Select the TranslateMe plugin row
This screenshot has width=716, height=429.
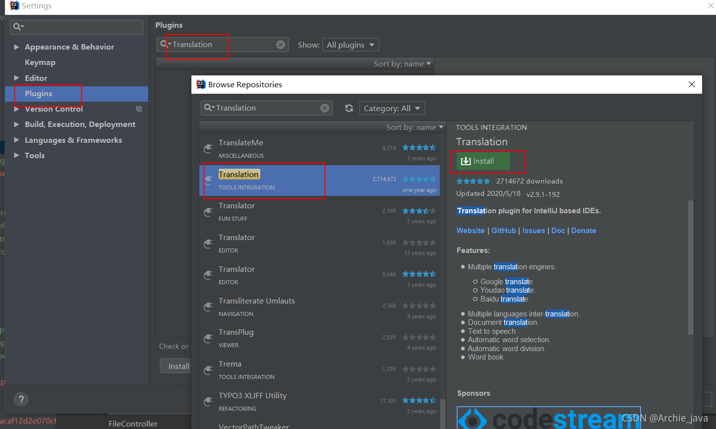click(x=319, y=149)
